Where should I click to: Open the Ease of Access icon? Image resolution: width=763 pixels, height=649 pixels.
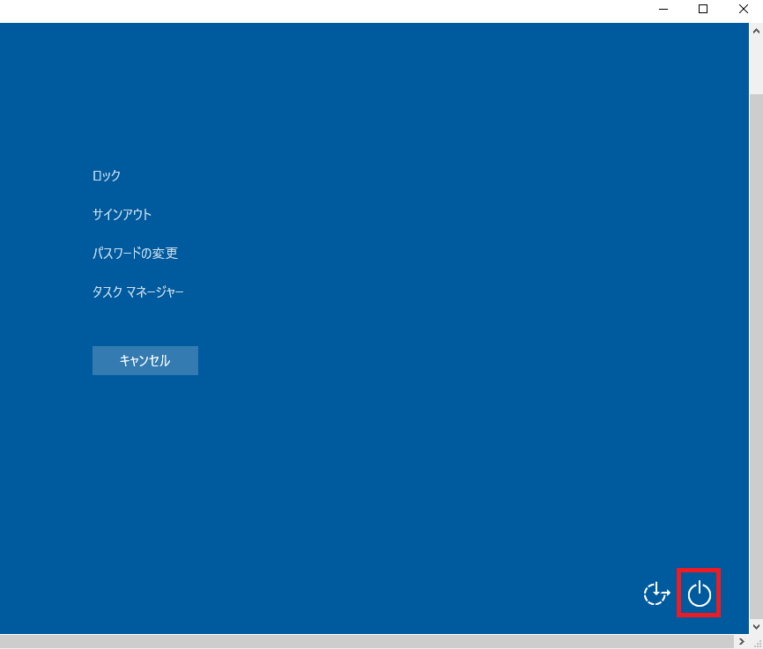[x=656, y=594]
